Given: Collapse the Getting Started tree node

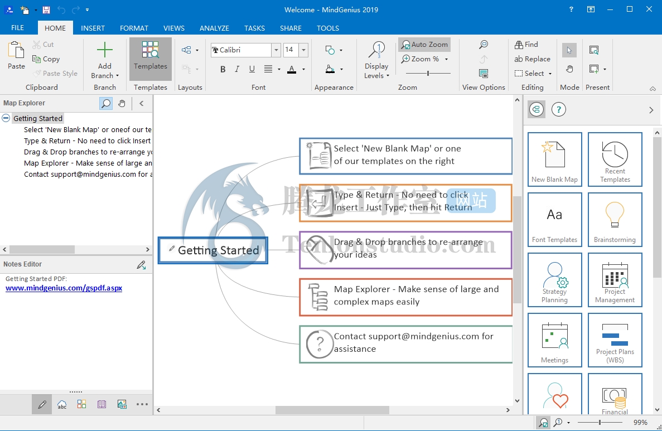Looking at the screenshot, I should (6, 118).
